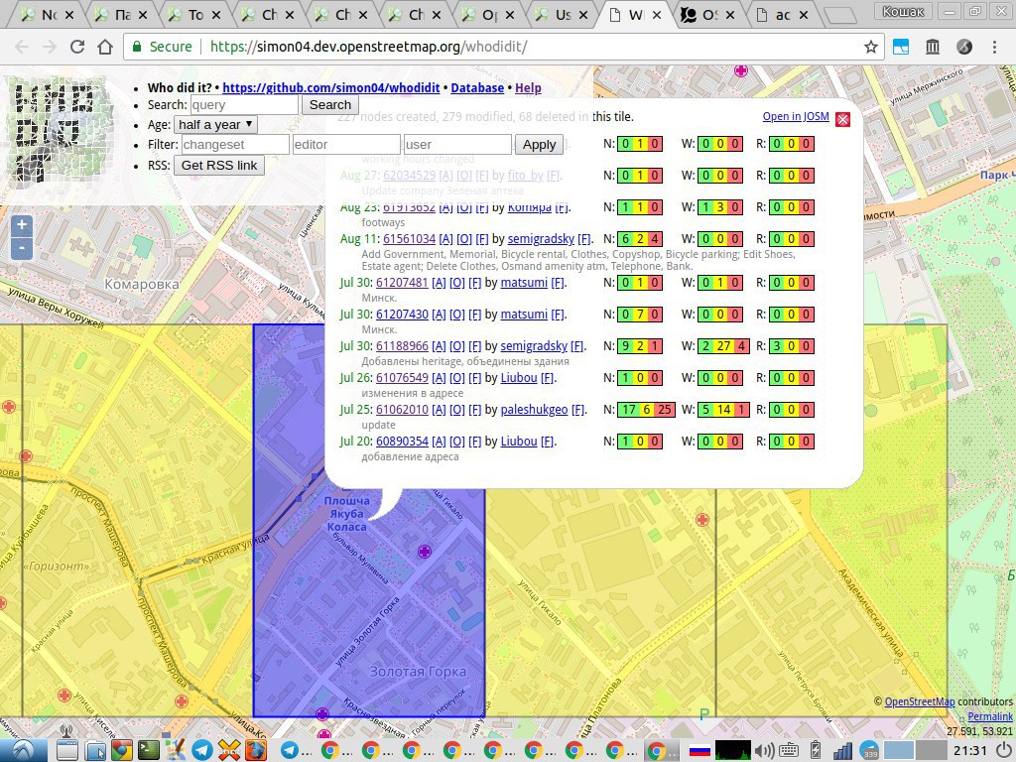Switch to the 'Па' browser tab

pos(122,14)
